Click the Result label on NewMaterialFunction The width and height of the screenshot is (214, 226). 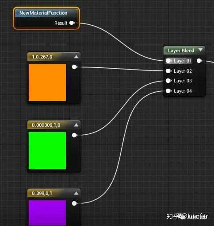[x=61, y=23]
